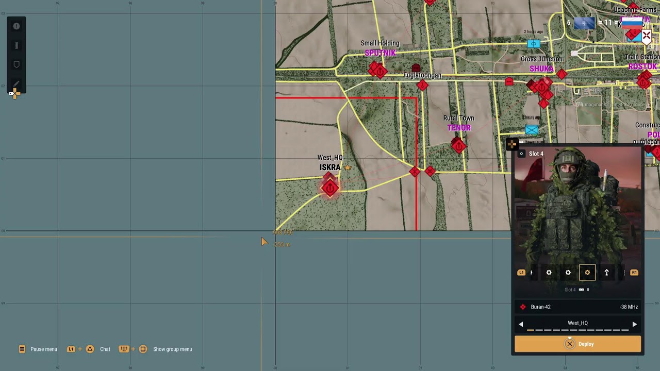
Task: Click the Slot 4 title in loadout panel
Action: click(536, 154)
